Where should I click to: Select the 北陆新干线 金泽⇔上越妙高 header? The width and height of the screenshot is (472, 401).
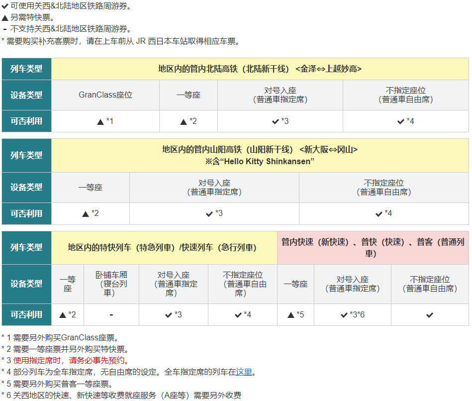point(260,69)
